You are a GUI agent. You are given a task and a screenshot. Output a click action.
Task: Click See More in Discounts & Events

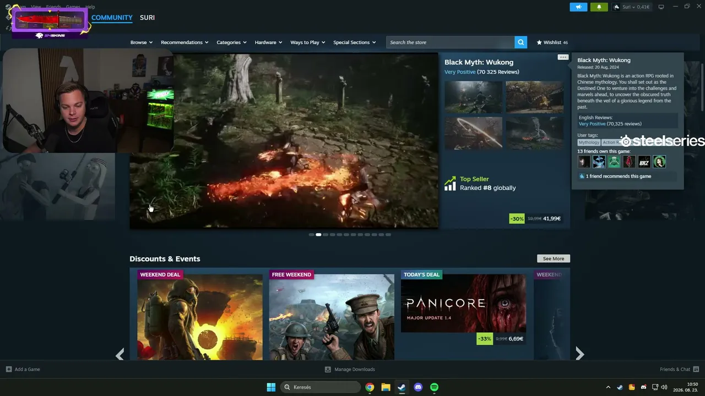554,258
